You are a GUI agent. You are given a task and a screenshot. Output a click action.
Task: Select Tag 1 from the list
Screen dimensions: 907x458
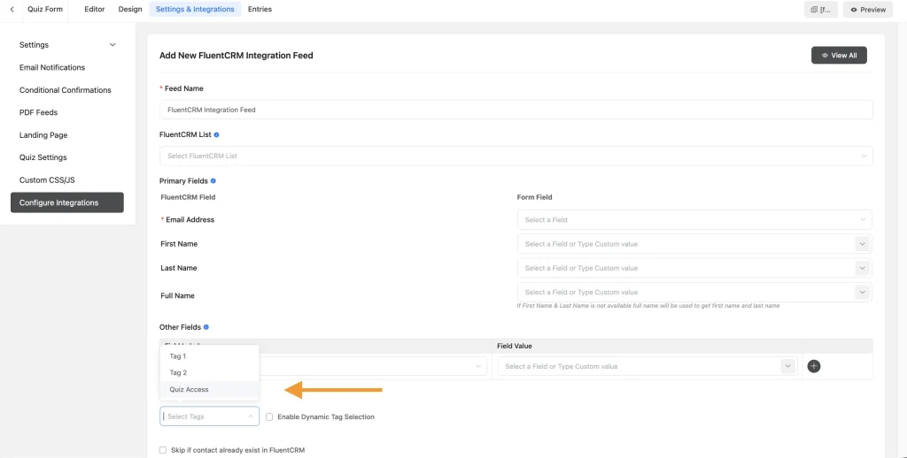(x=209, y=356)
